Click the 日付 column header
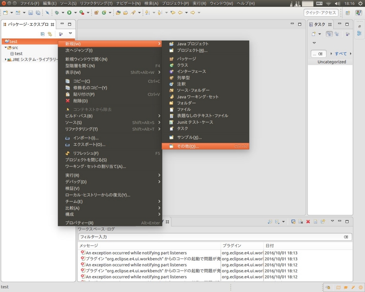Viewport: 365px width, 292px height. click(x=308, y=246)
